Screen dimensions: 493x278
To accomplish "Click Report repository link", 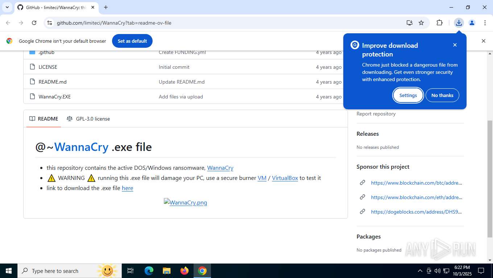I will click(x=376, y=114).
